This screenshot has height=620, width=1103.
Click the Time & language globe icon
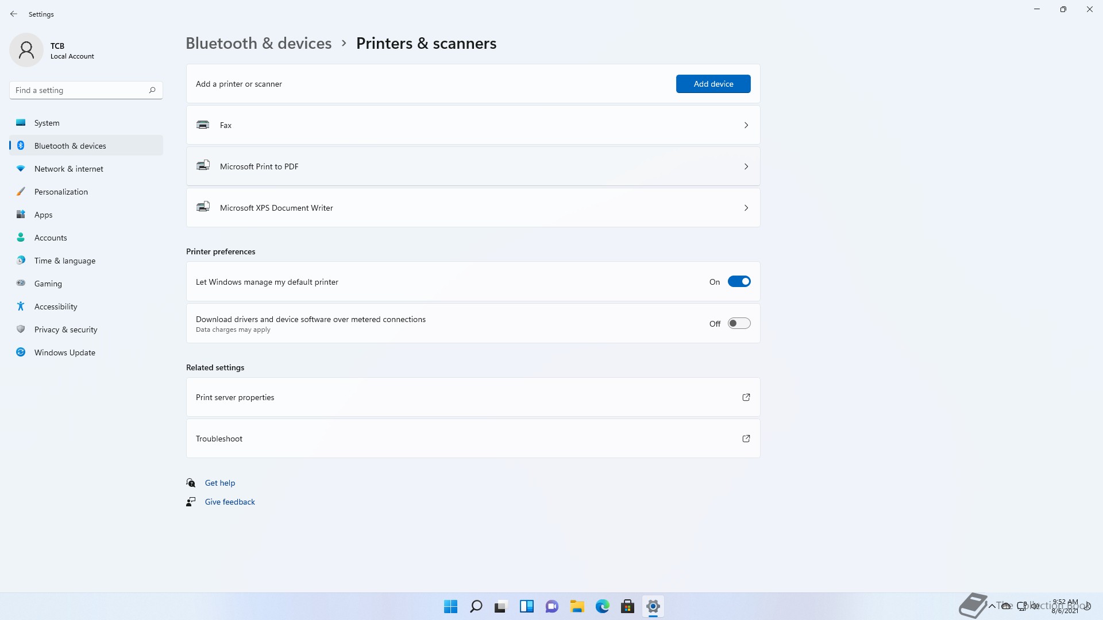click(x=21, y=260)
